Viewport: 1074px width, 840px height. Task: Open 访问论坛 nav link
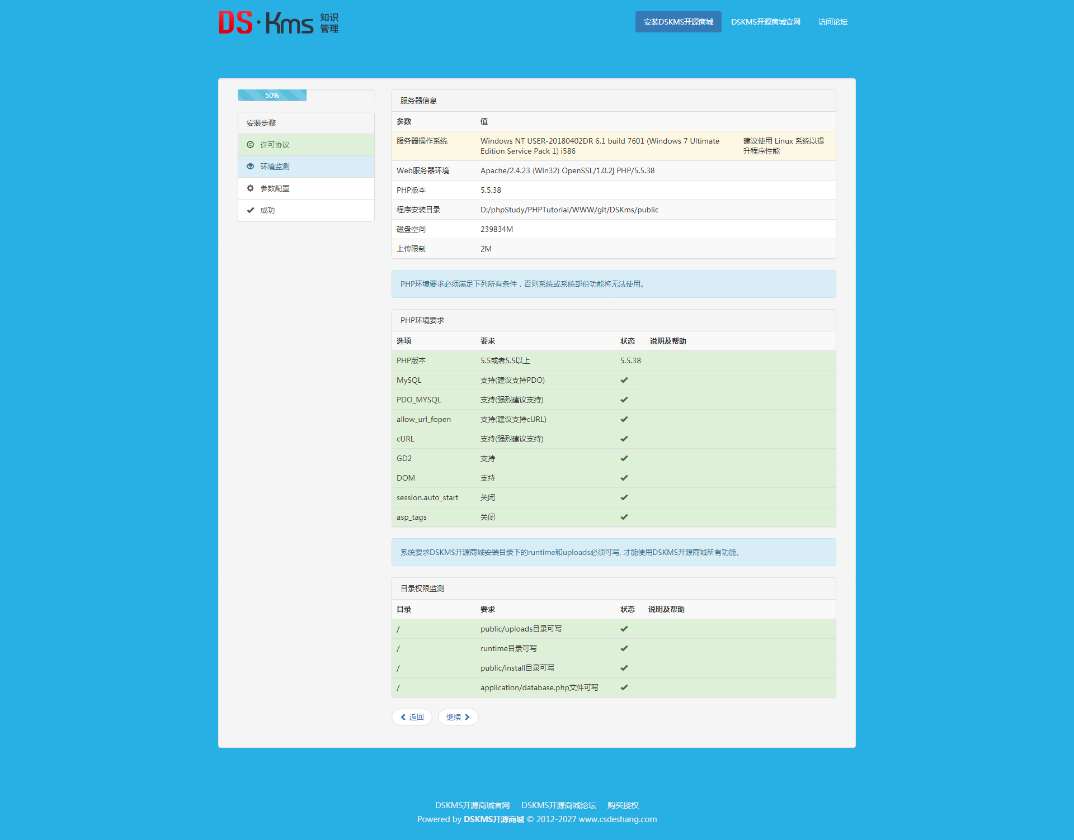click(833, 22)
